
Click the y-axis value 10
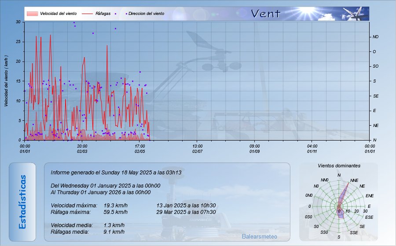pos(18,101)
